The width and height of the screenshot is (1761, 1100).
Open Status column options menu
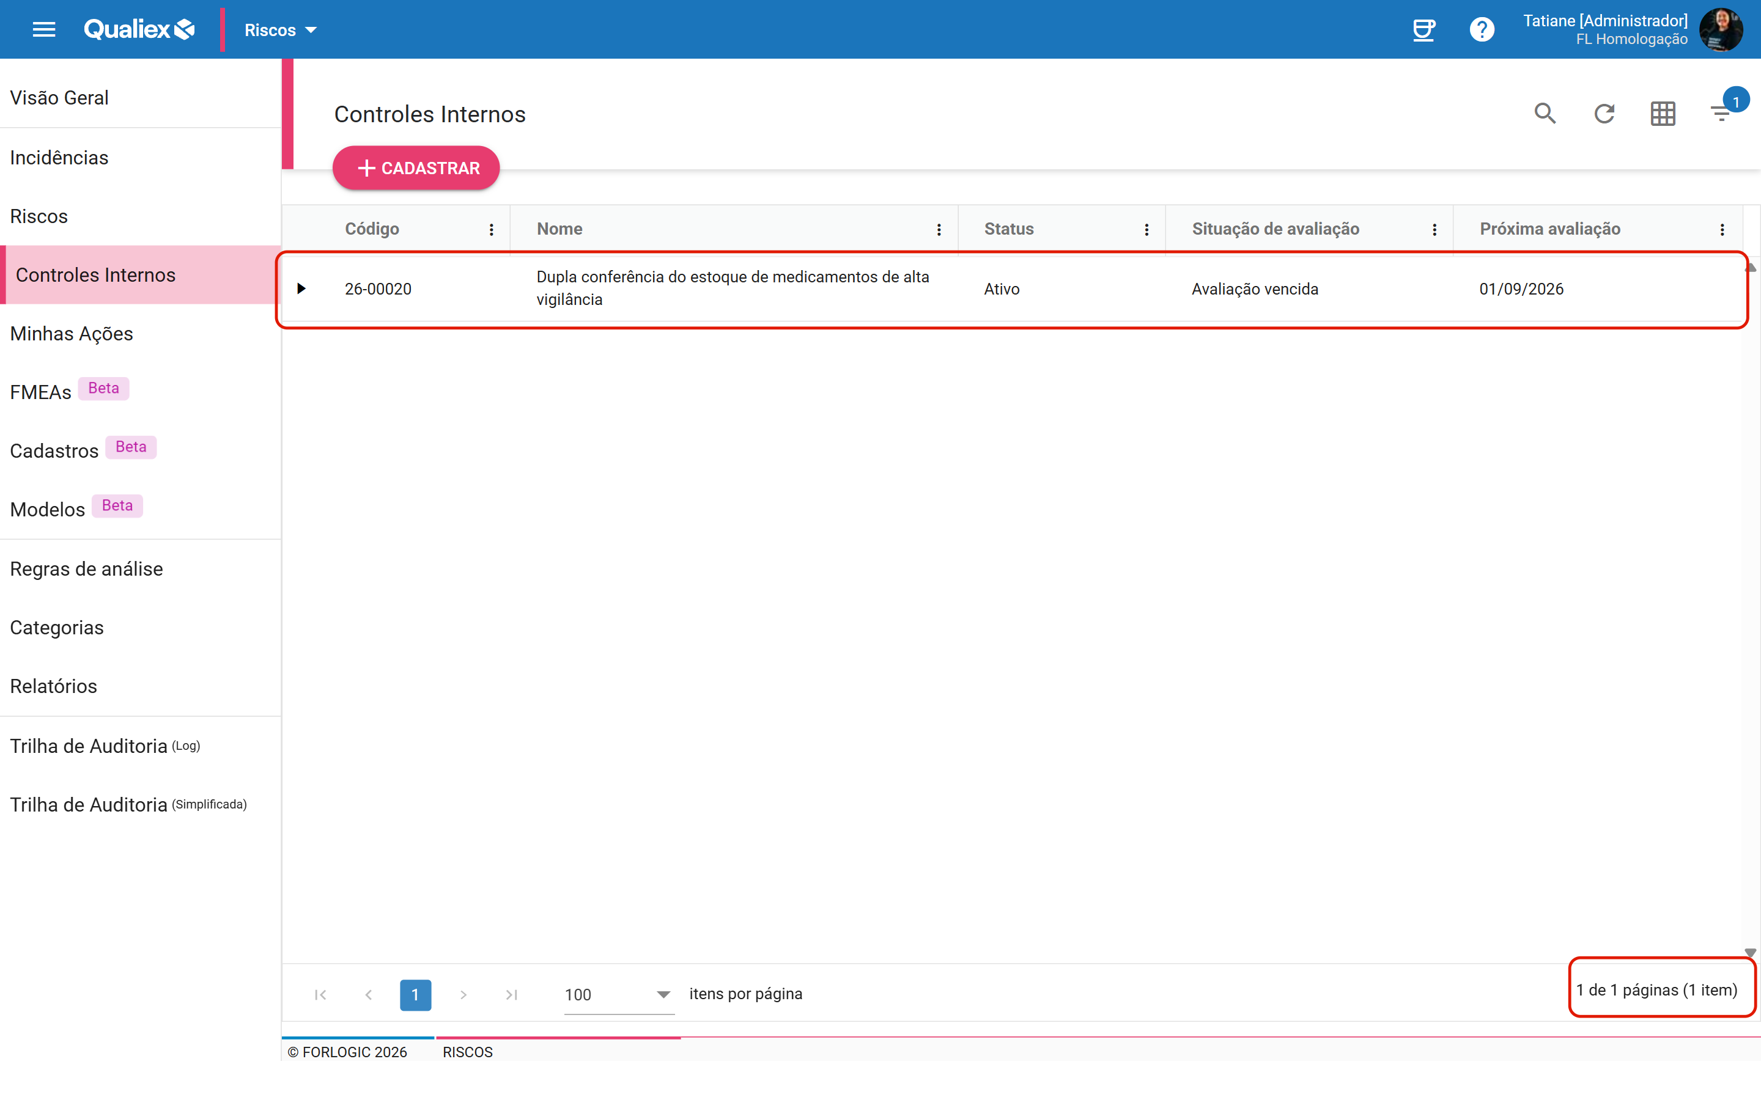point(1147,229)
